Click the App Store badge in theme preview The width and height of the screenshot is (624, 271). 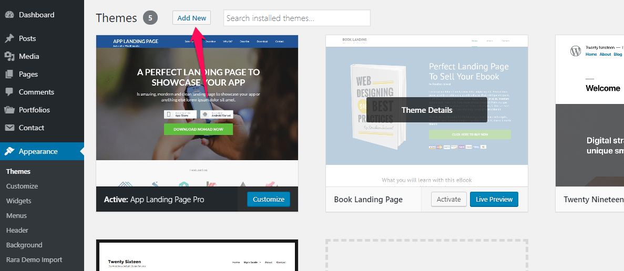tap(181, 114)
